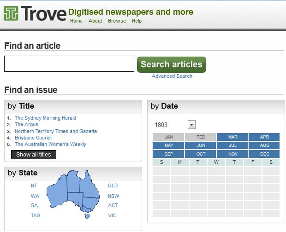Choose VIC state link
This screenshot has width=286, height=232.
pos(112,215)
